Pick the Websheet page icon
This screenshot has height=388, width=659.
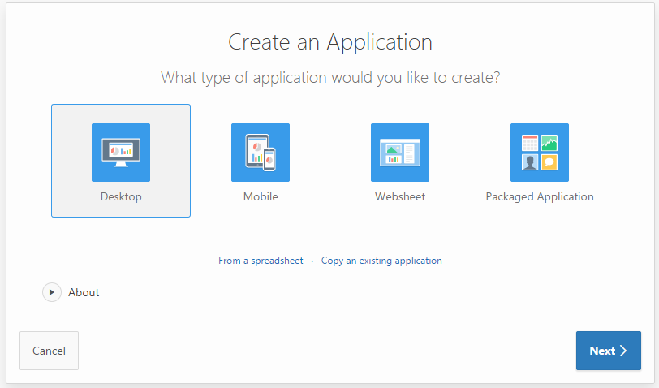pos(400,152)
